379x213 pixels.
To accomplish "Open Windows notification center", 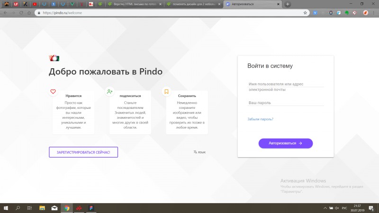I will click(371, 208).
